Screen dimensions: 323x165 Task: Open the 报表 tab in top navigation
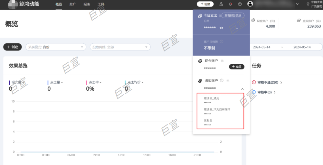[87, 4]
